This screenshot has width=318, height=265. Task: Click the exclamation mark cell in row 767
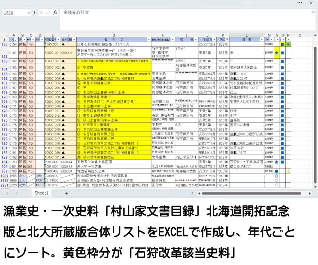click(x=288, y=171)
